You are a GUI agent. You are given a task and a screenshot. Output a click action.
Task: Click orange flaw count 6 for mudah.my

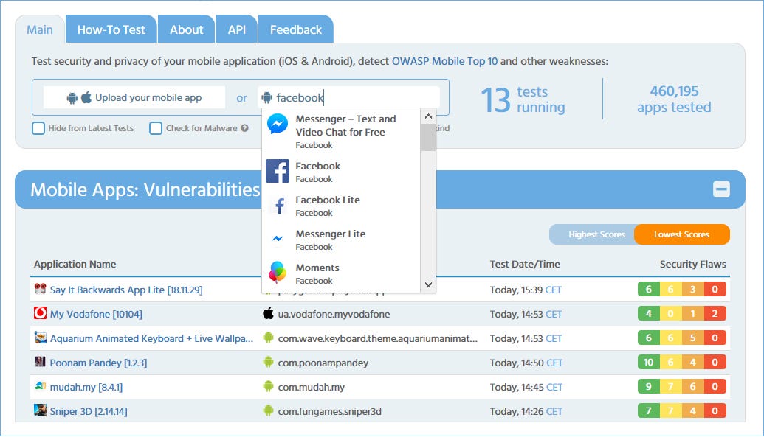click(692, 387)
